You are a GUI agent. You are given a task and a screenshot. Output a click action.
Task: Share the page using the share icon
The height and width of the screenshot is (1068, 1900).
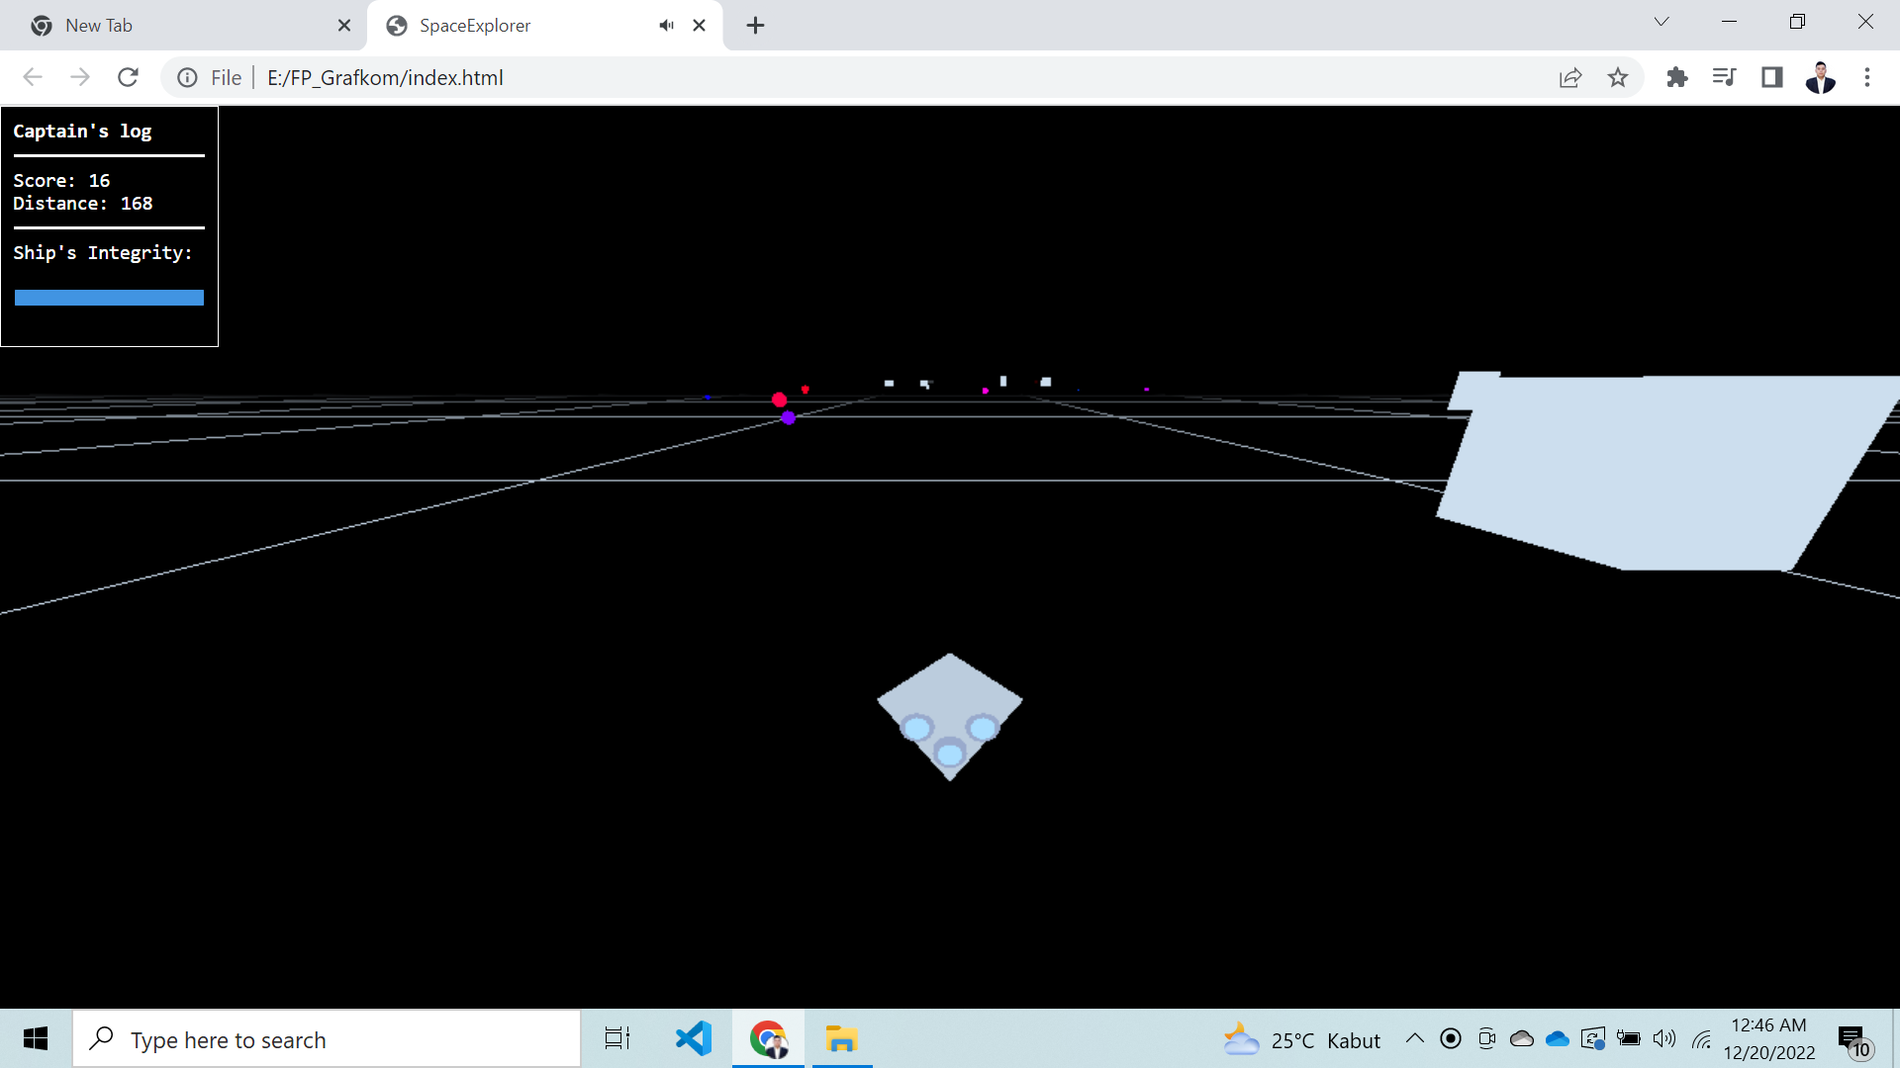(1570, 77)
